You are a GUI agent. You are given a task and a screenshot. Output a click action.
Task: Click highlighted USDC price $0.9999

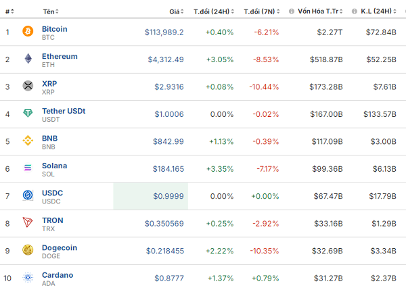168,196
